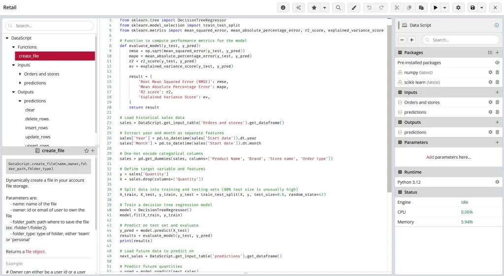
Task: Delete the predictions output via its trash icon
Action: point(497,132)
